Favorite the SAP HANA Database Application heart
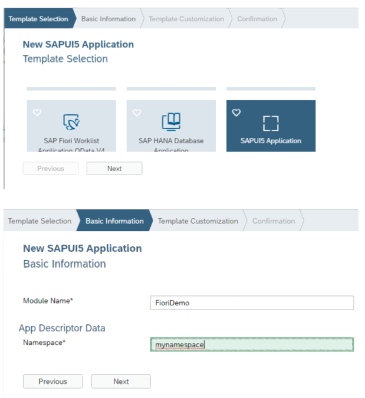This screenshot has width=365, height=398. [137, 113]
